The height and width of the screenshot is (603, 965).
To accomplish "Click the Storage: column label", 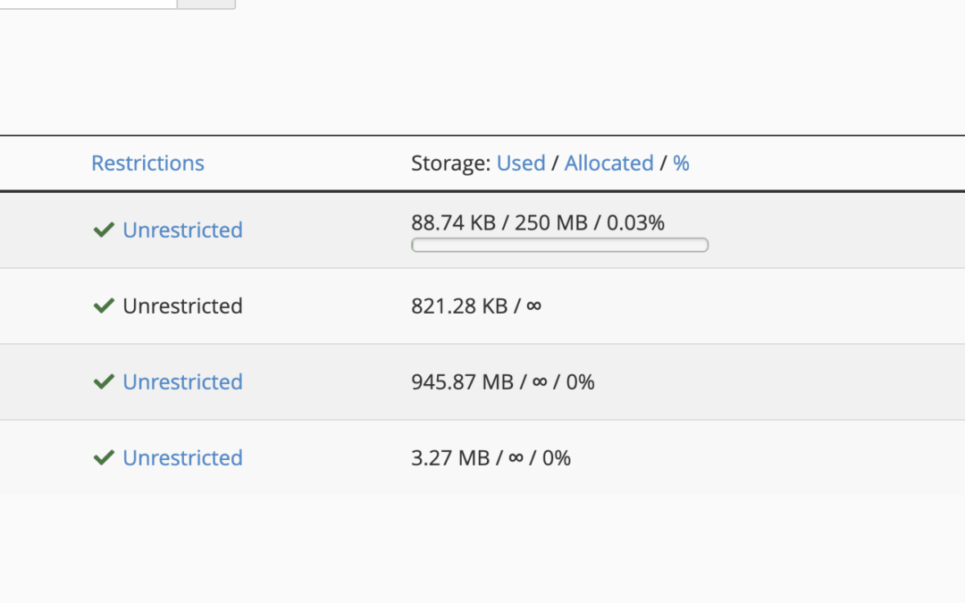I will (450, 163).
